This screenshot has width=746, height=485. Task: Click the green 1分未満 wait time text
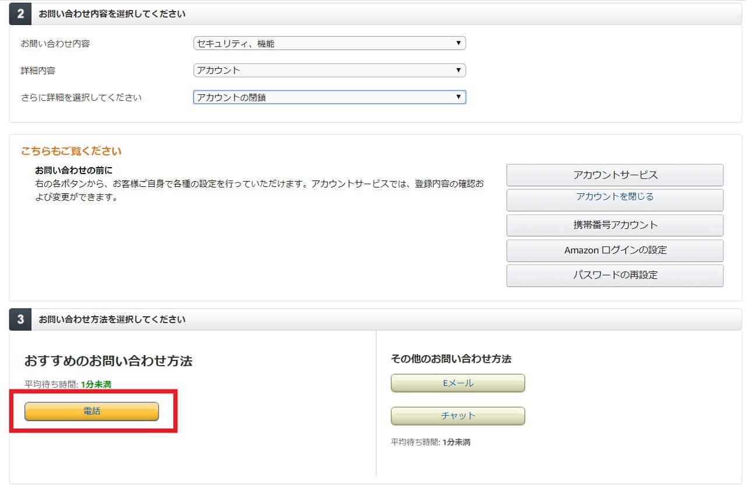click(96, 384)
